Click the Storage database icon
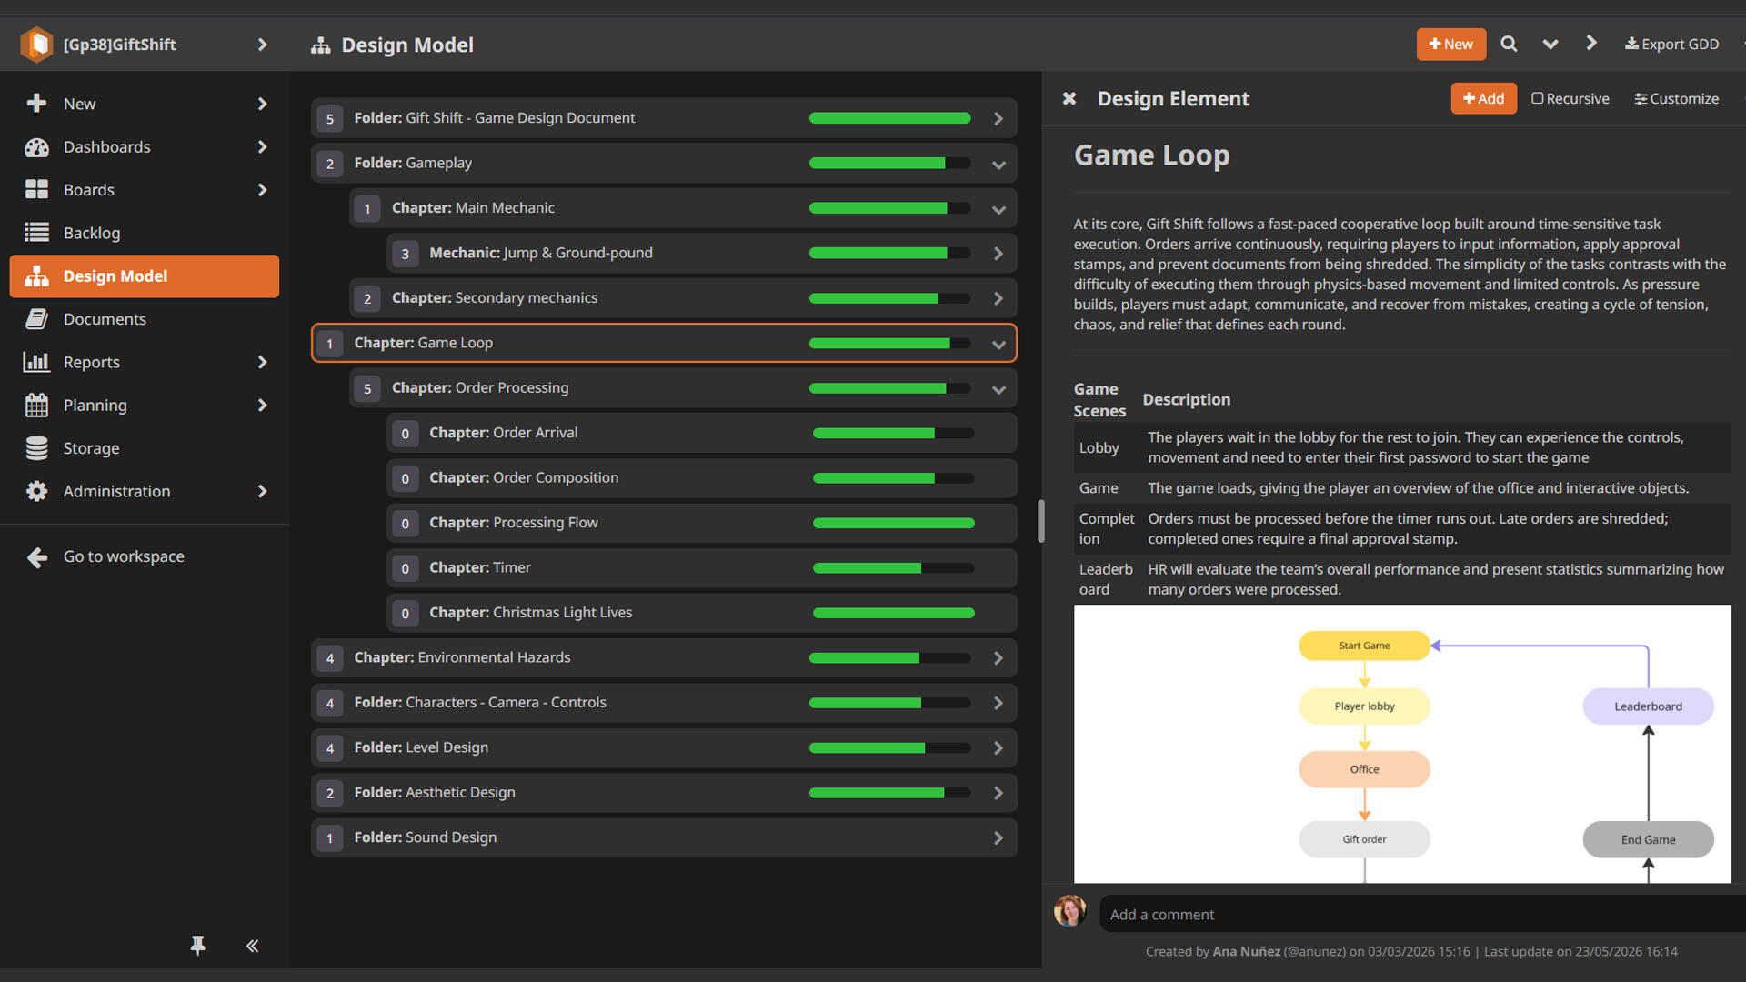1746x982 pixels. pos(36,448)
